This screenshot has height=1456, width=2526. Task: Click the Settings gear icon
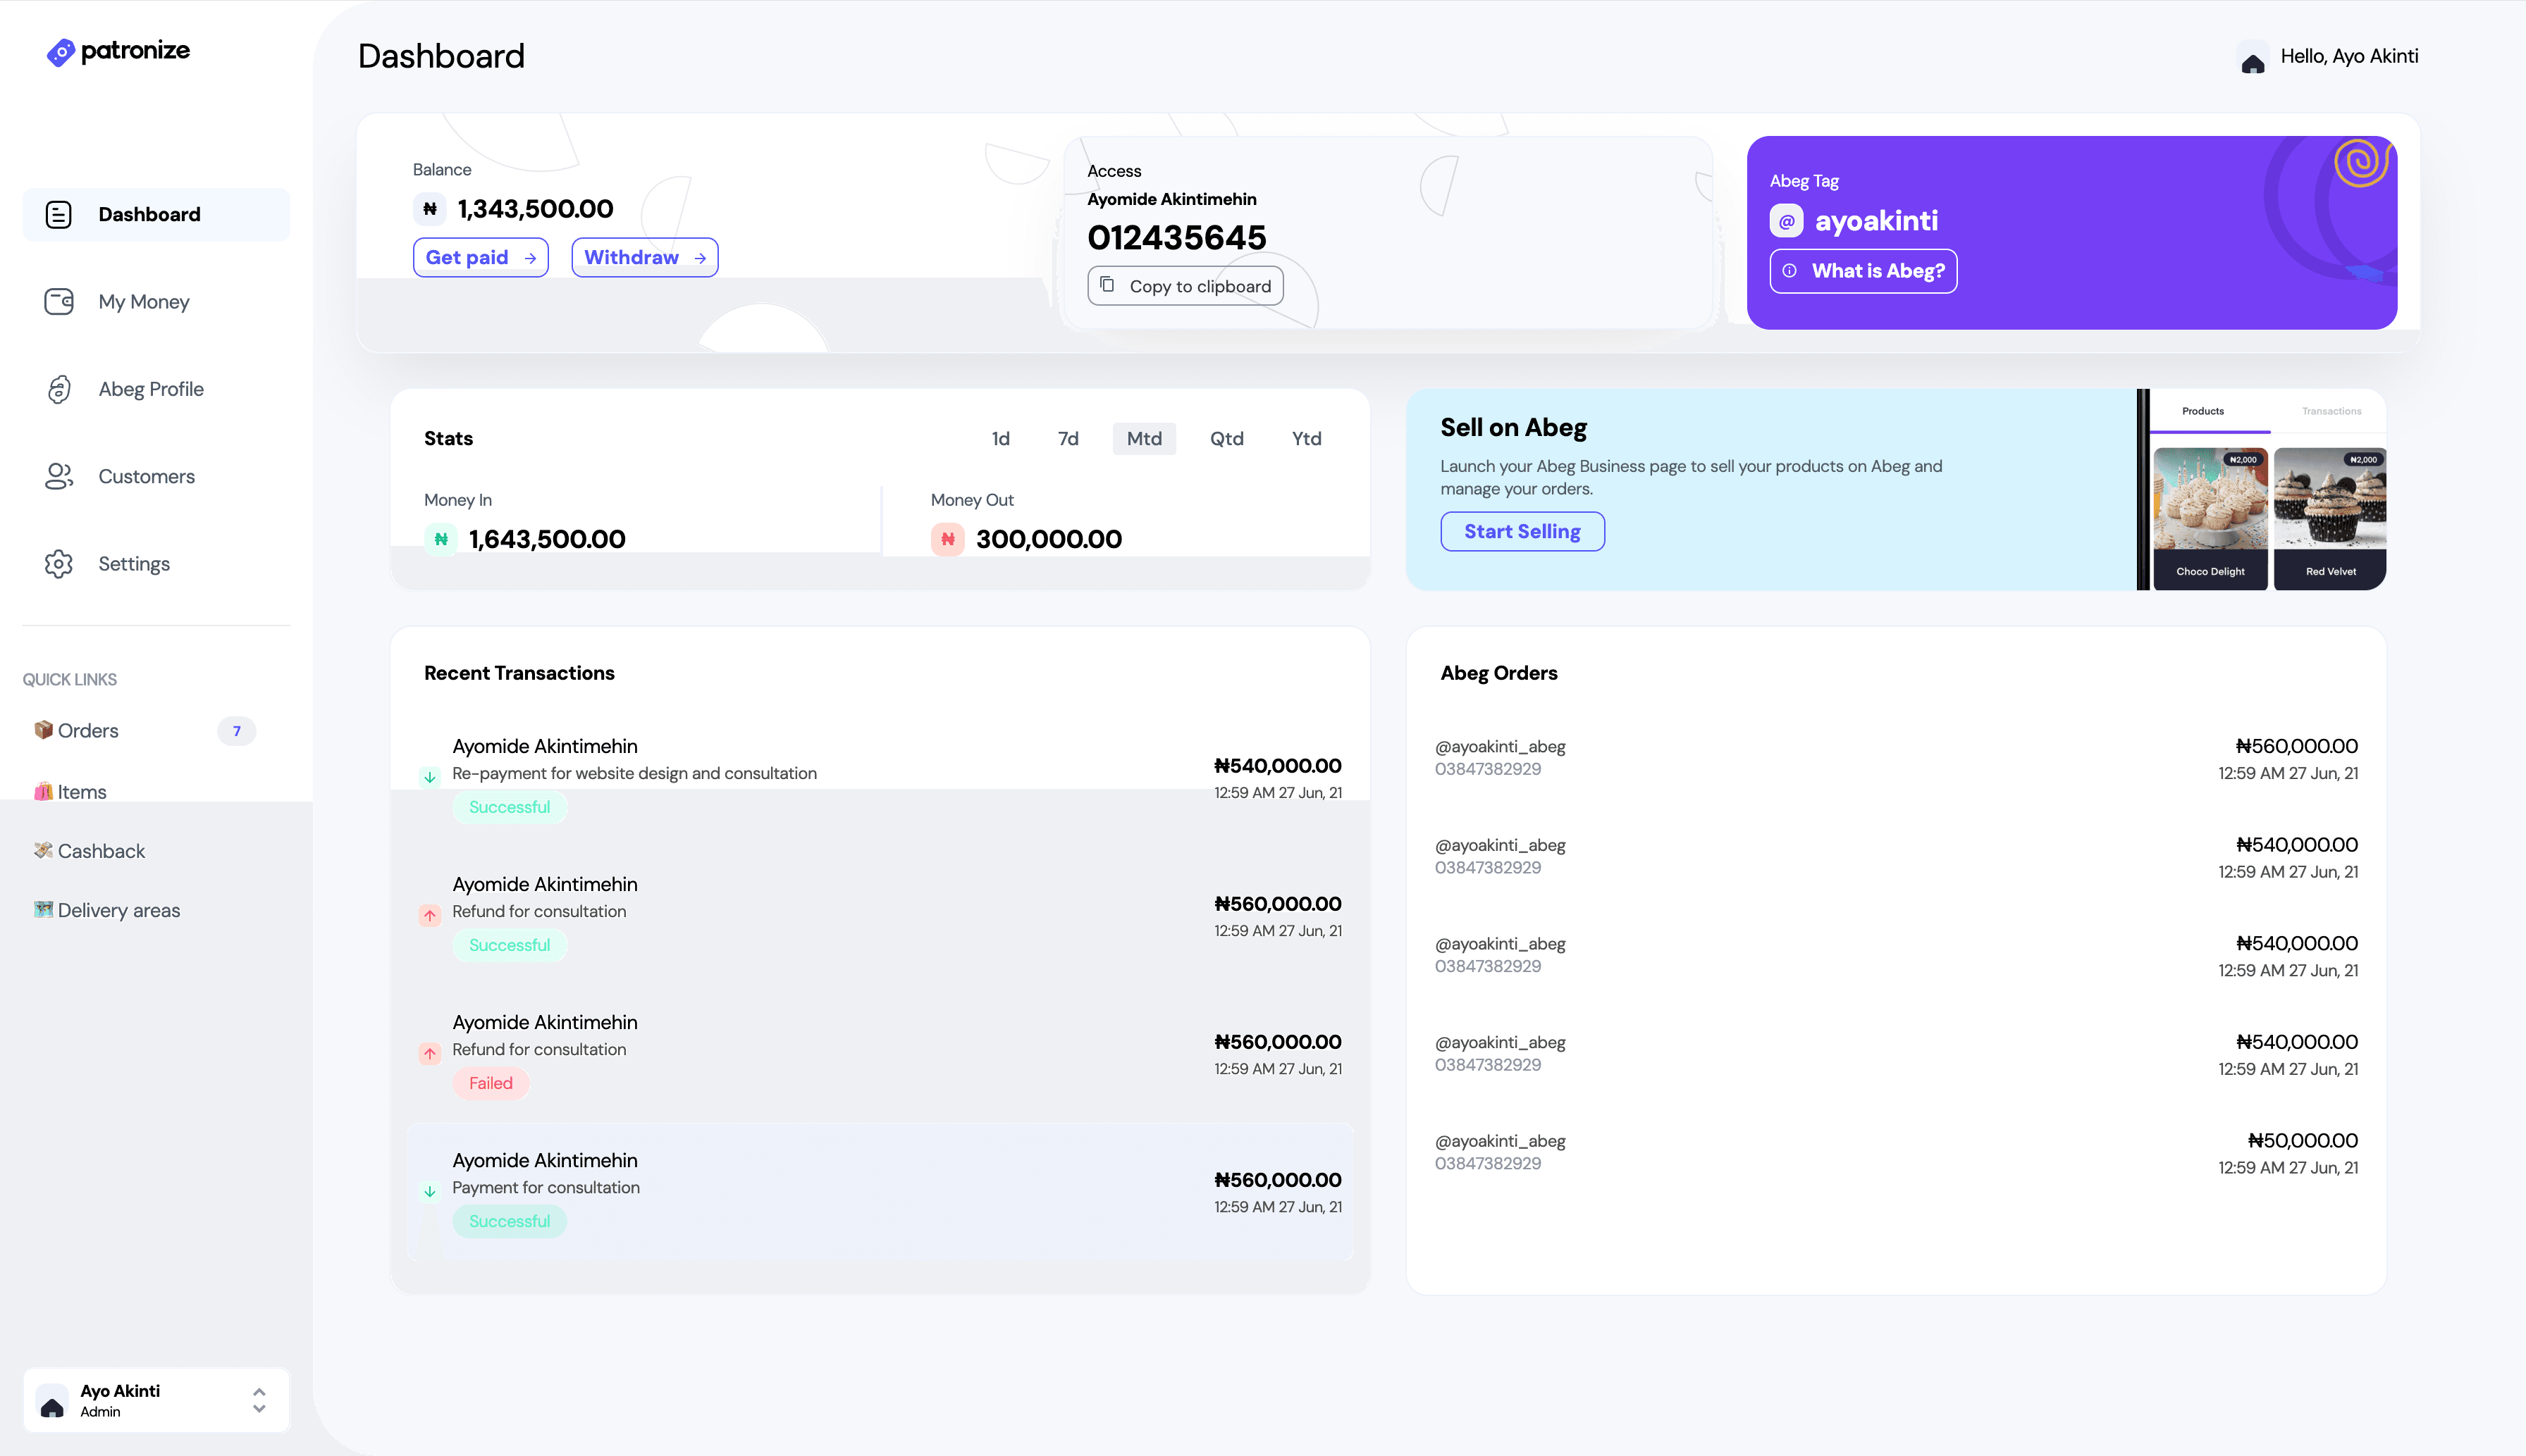click(x=58, y=563)
